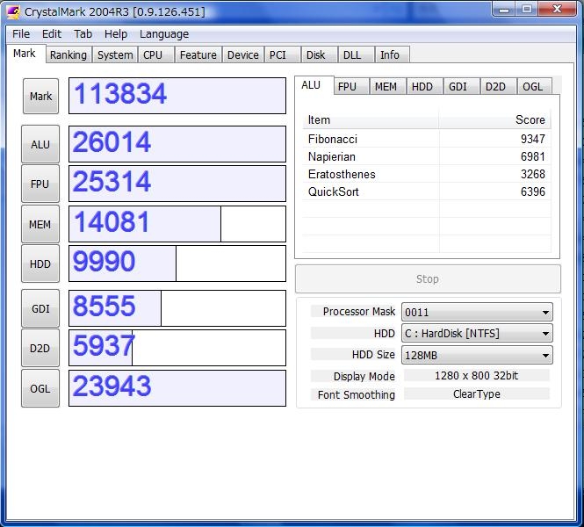This screenshot has height=527, width=584.
Task: Expand the Processor Mask dropdown
Action: pyautogui.click(x=477, y=312)
